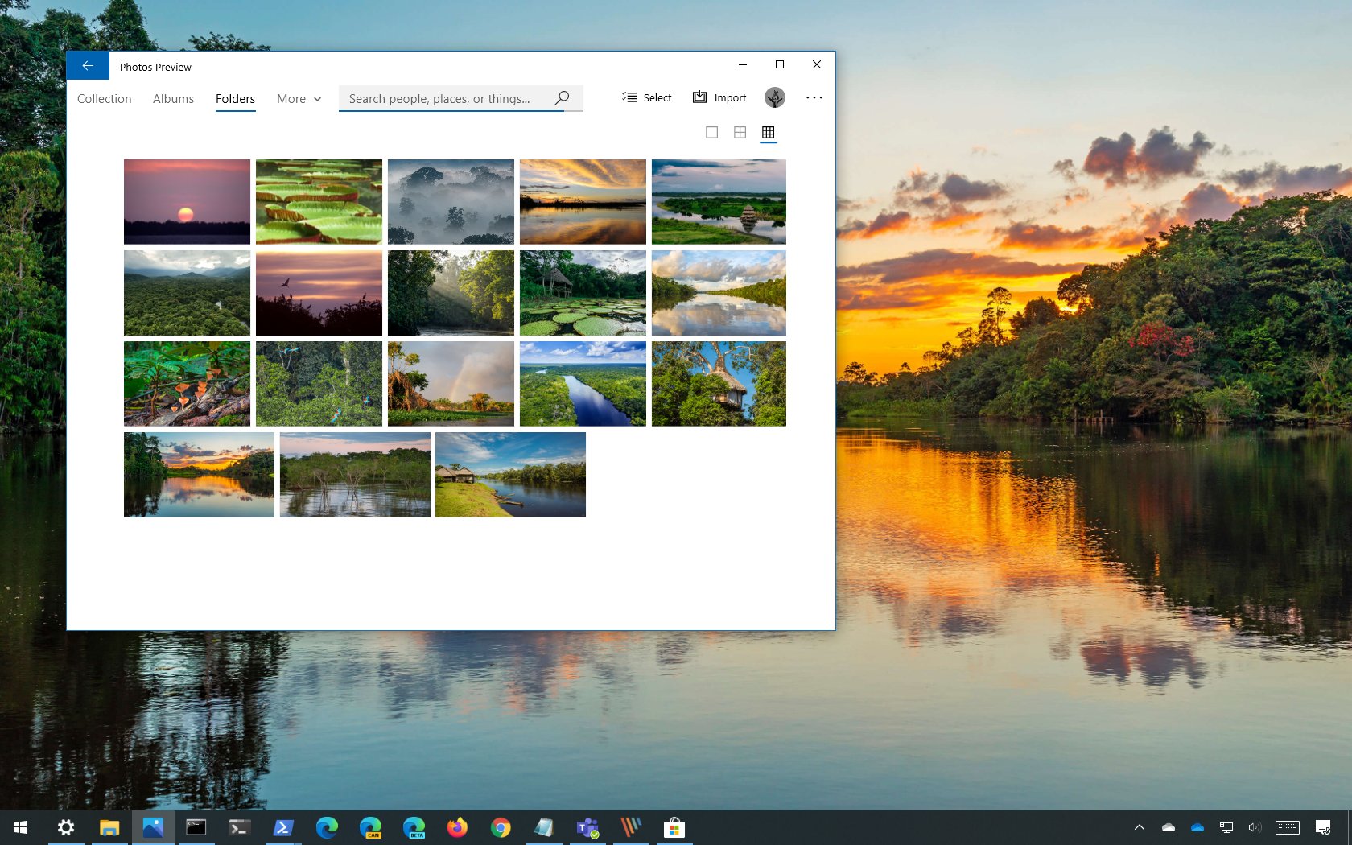Open the Windows Start menu
This screenshot has height=845, width=1352.
coord(21,827)
